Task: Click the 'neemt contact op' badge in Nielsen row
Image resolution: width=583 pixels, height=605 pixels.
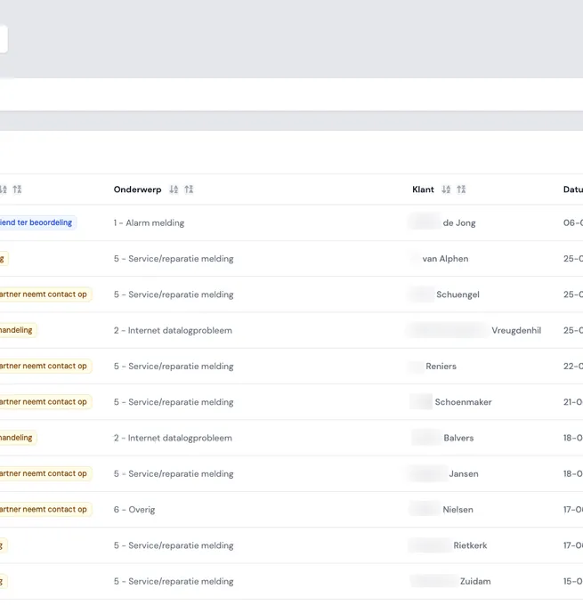Action: coord(45,510)
